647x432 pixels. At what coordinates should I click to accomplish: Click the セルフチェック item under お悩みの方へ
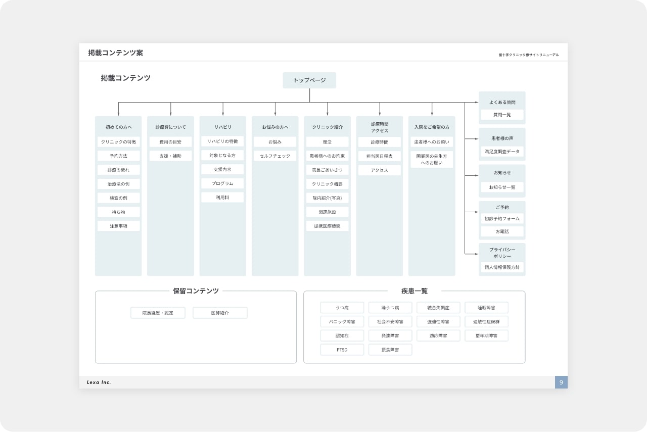coord(274,156)
